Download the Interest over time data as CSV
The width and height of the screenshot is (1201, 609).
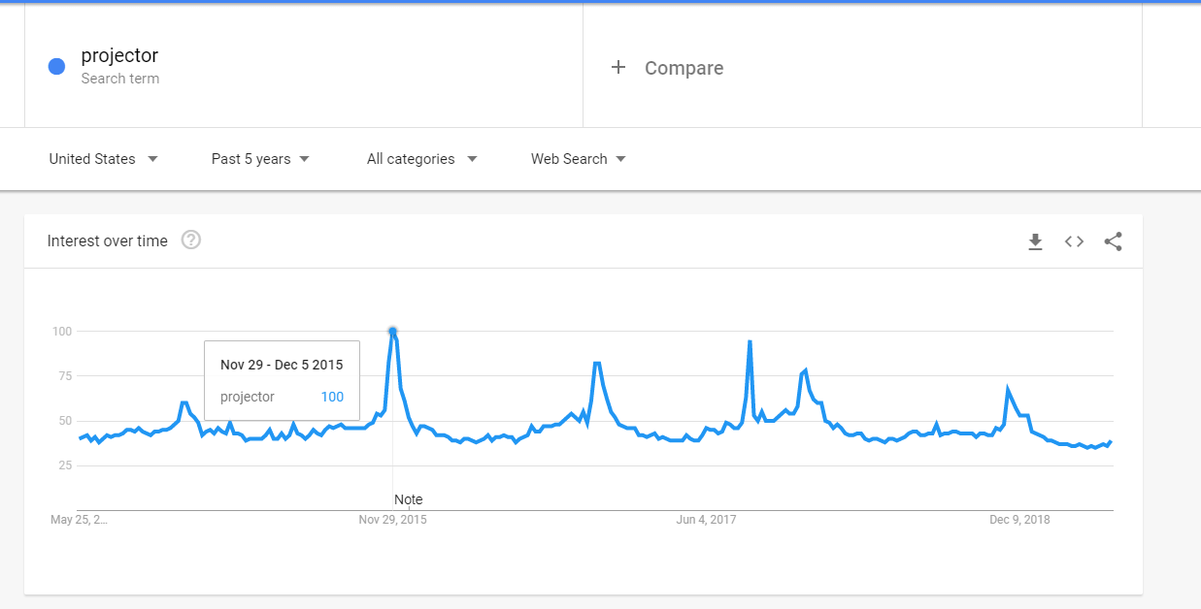[1035, 241]
